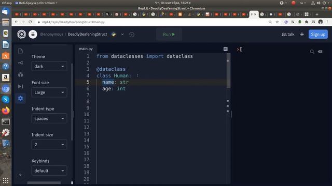Open the Обзор activities overview
Viewport: 332px width, 186px height.
point(7,3)
